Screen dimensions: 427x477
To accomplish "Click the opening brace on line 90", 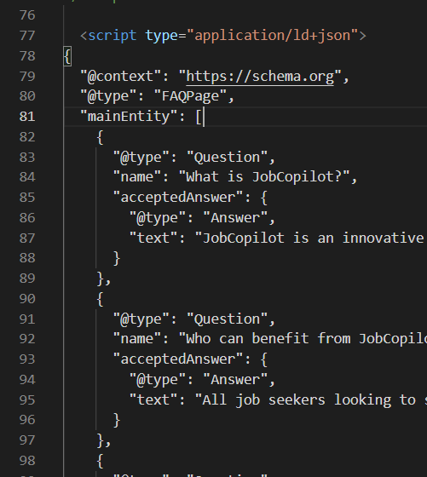I will (x=100, y=299).
